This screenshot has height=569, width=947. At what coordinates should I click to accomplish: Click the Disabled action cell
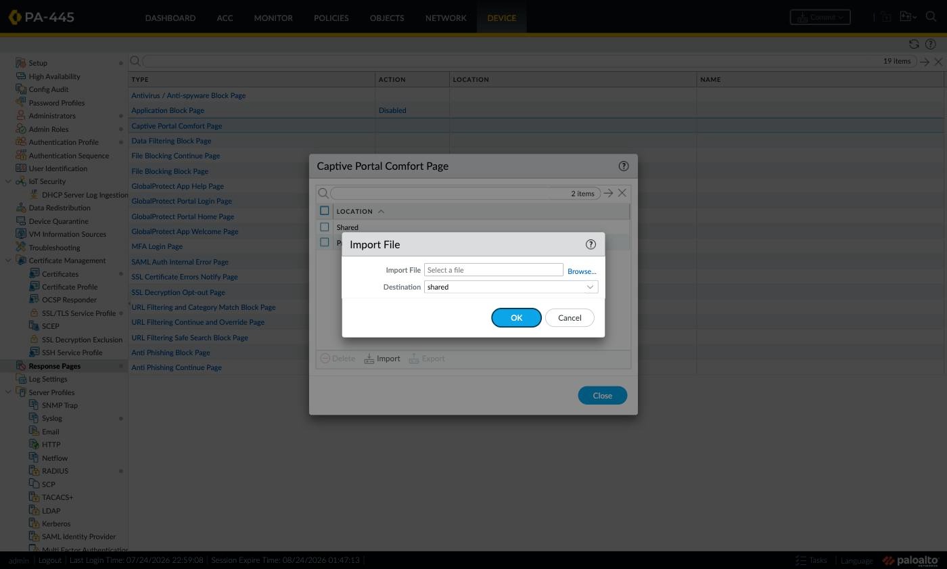392,110
